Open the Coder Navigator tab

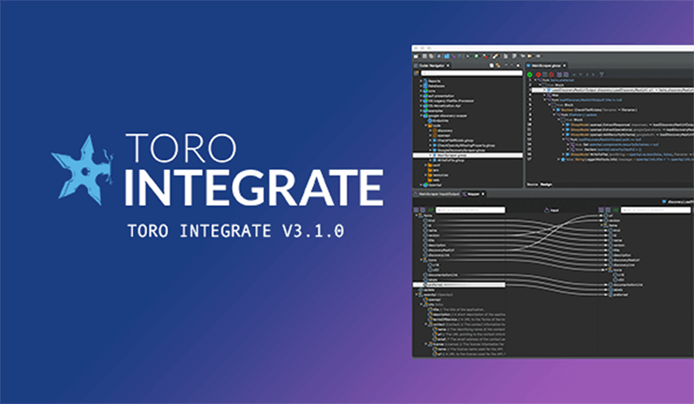coord(431,66)
